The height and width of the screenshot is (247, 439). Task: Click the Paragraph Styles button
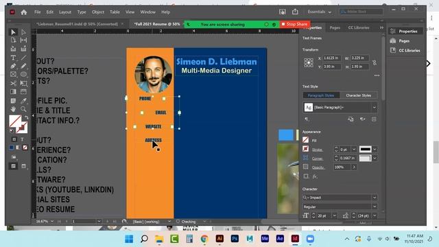click(321, 95)
